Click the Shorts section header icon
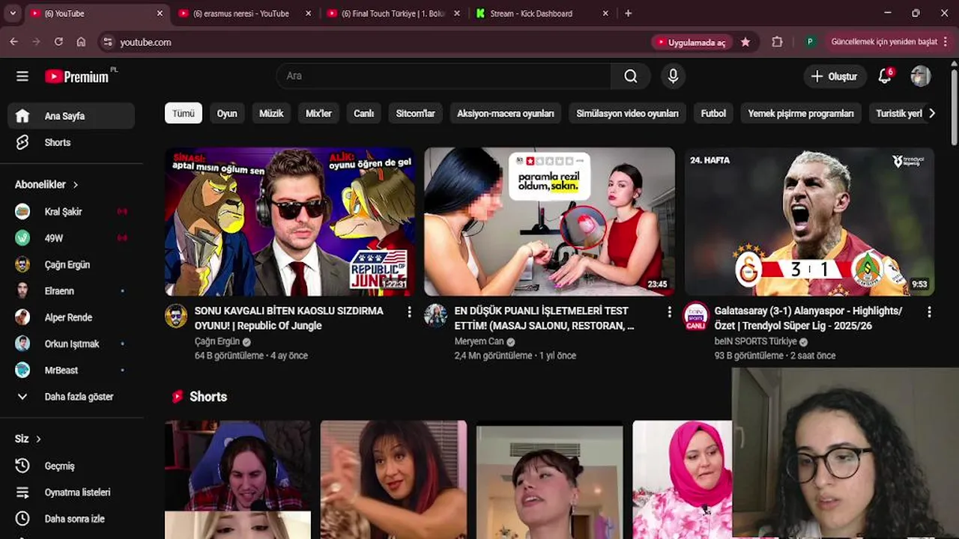This screenshot has width=959, height=539. click(x=177, y=397)
